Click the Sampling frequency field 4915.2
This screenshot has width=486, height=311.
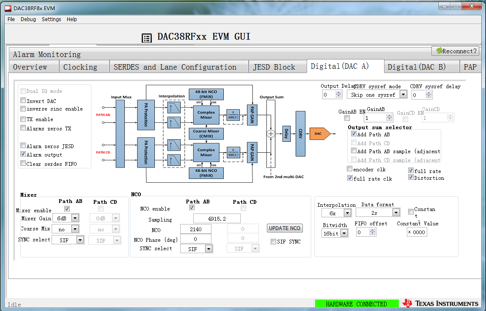tap(217, 219)
